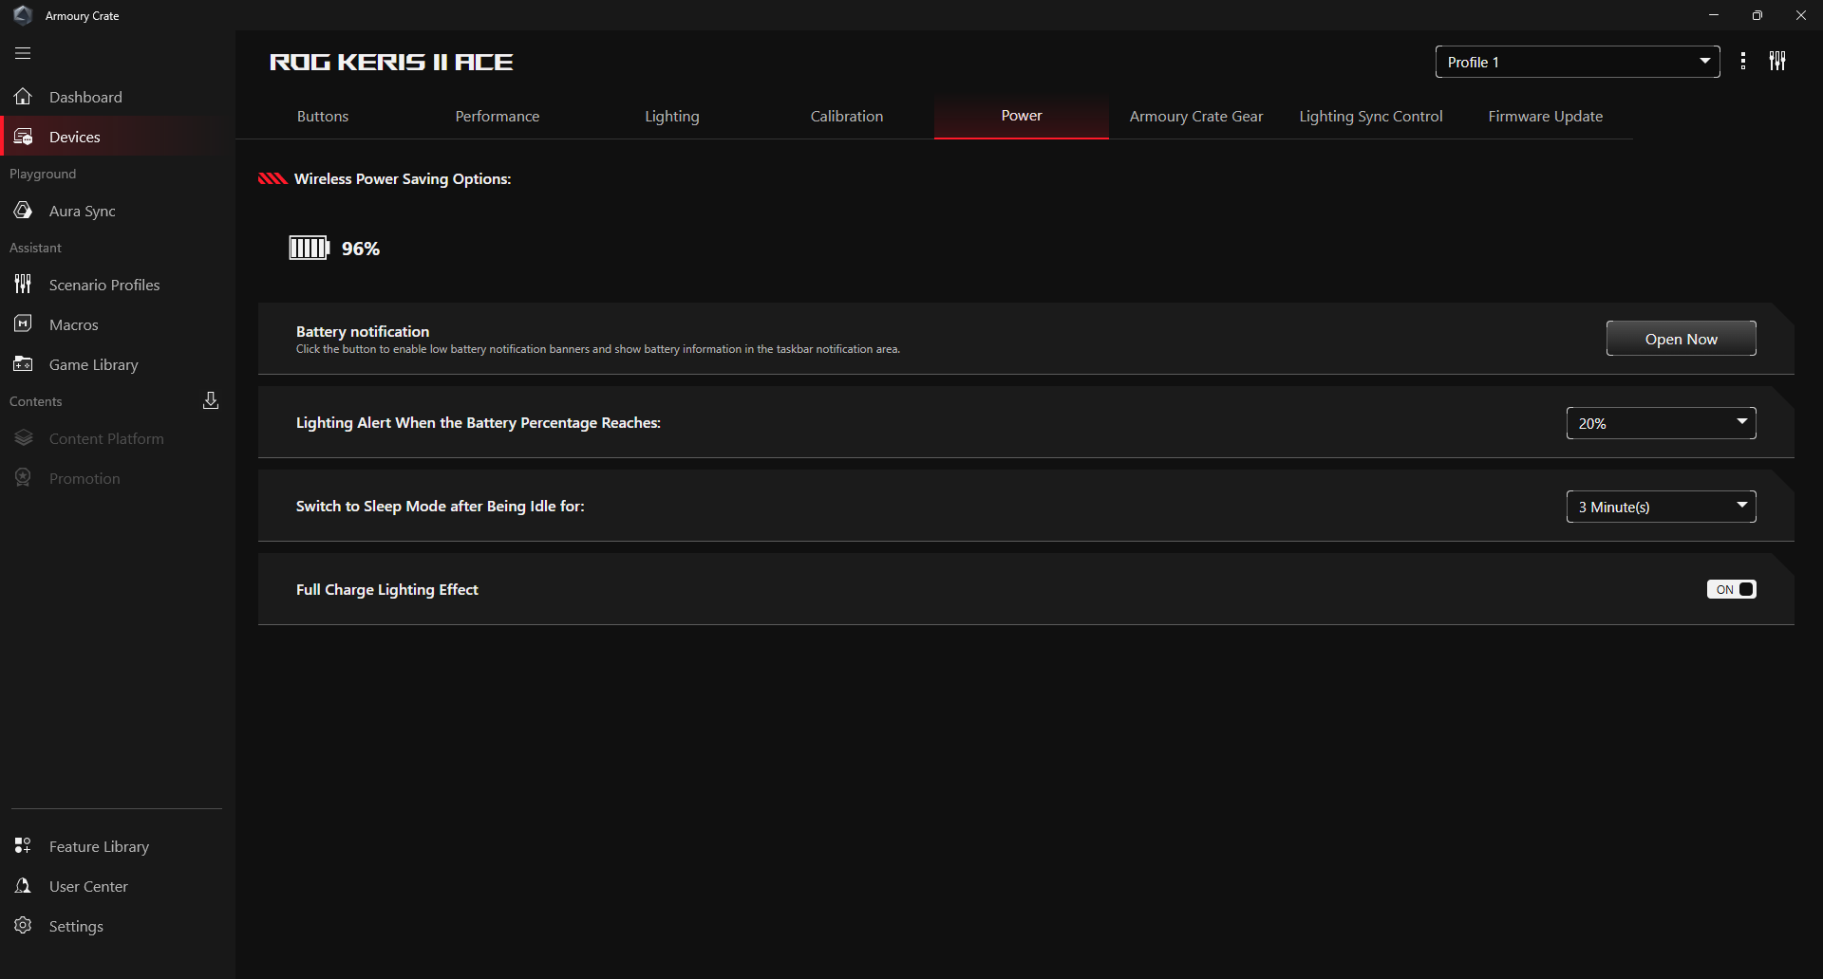Click the ROG KERIS II ACE title

coord(391,62)
